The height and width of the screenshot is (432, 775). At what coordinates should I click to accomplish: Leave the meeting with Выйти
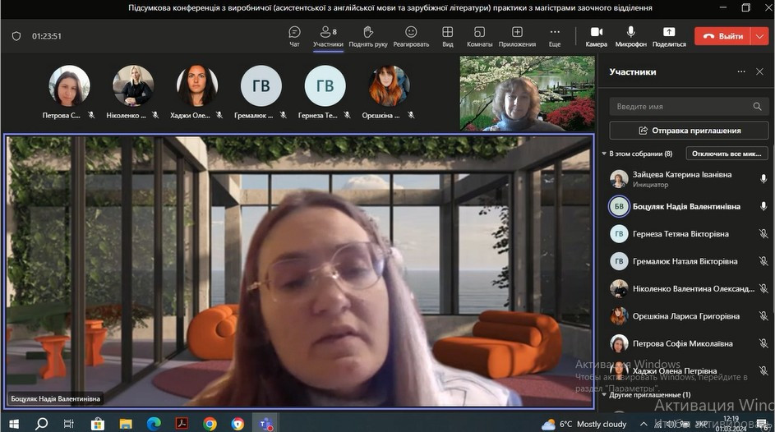[x=722, y=36]
